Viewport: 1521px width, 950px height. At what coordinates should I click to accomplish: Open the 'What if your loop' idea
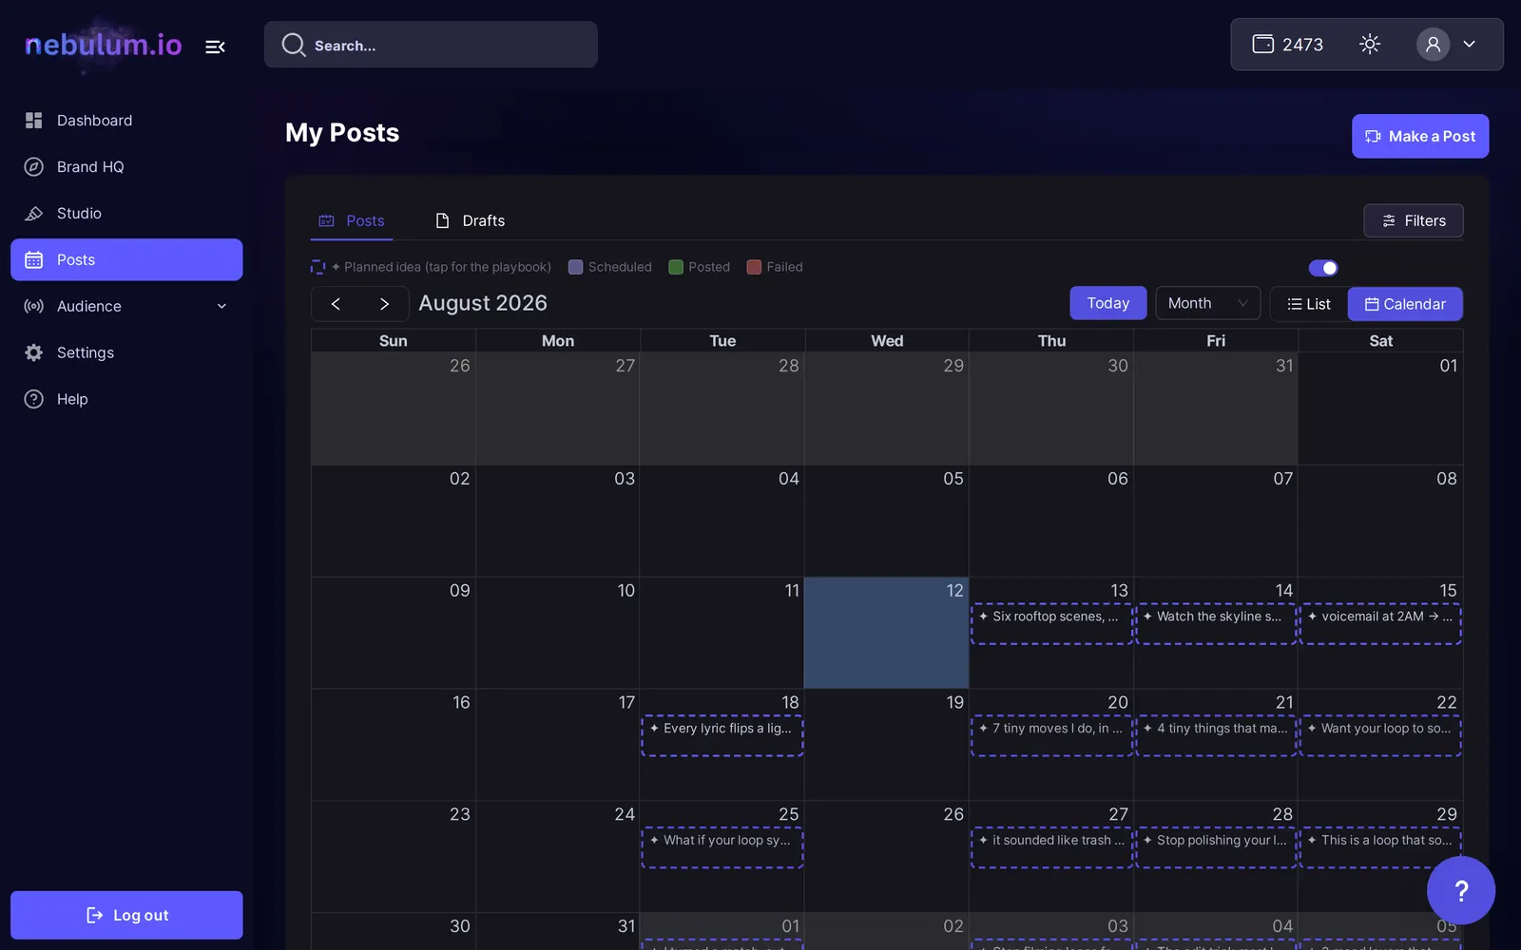tap(722, 847)
